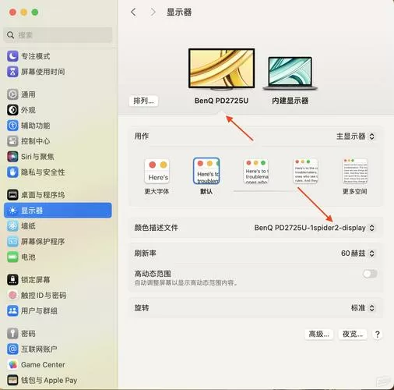Open Wallet & Apple Pay (钱包与Apple Pay) icon

tap(12, 380)
